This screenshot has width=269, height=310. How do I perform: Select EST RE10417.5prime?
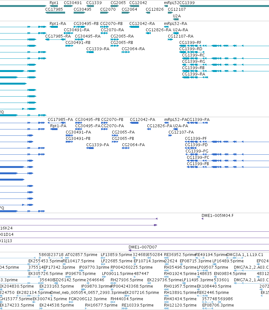click(x=79, y=261)
